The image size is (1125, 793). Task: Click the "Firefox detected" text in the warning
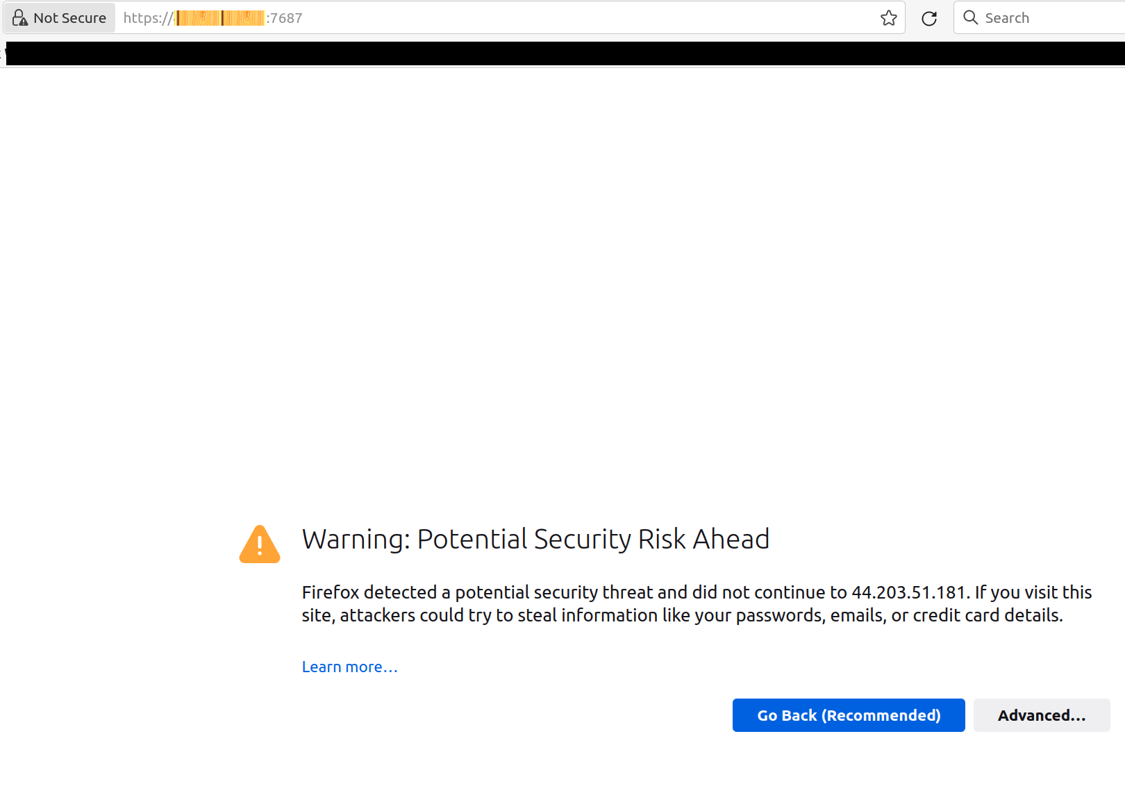point(369,592)
